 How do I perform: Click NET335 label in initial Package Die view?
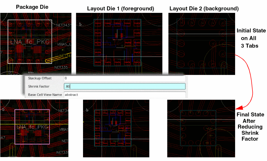pyautogui.click(x=61, y=67)
